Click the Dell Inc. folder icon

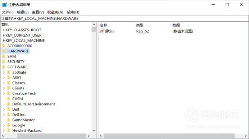tap(9, 115)
